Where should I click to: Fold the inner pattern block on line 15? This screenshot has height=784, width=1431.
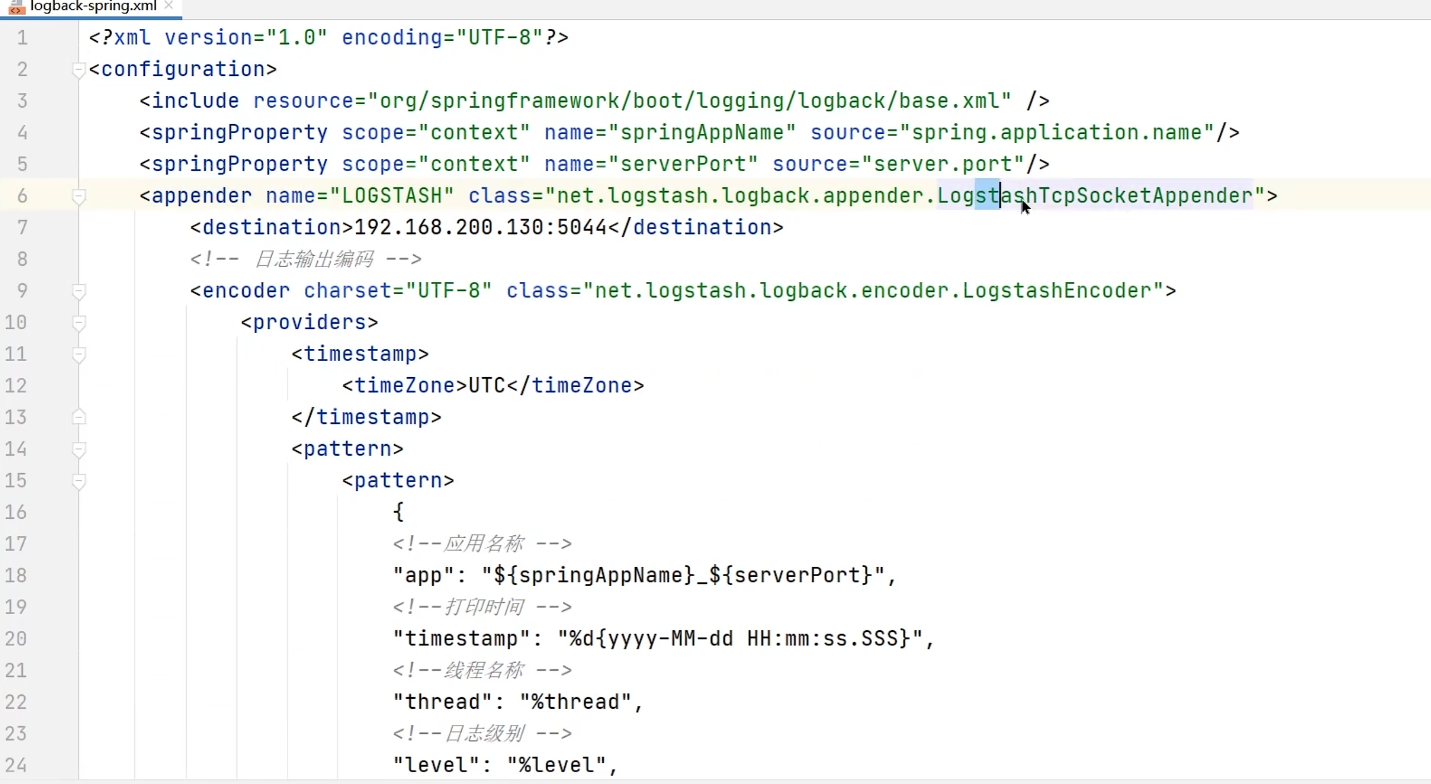tap(79, 481)
